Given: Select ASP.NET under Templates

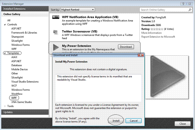Looking at the screenshot, I should (16, 61).
